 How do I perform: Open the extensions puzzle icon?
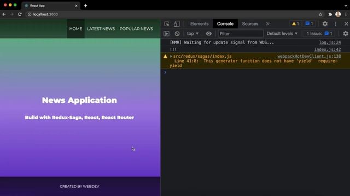[x=330, y=14]
